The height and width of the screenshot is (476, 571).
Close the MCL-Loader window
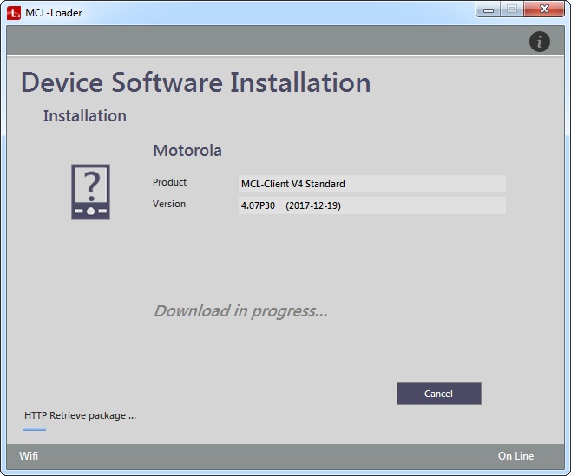point(544,10)
